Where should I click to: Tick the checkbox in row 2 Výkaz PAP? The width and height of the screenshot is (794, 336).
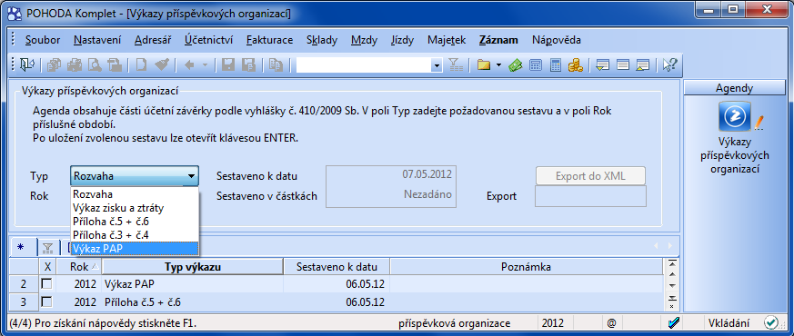(46, 284)
